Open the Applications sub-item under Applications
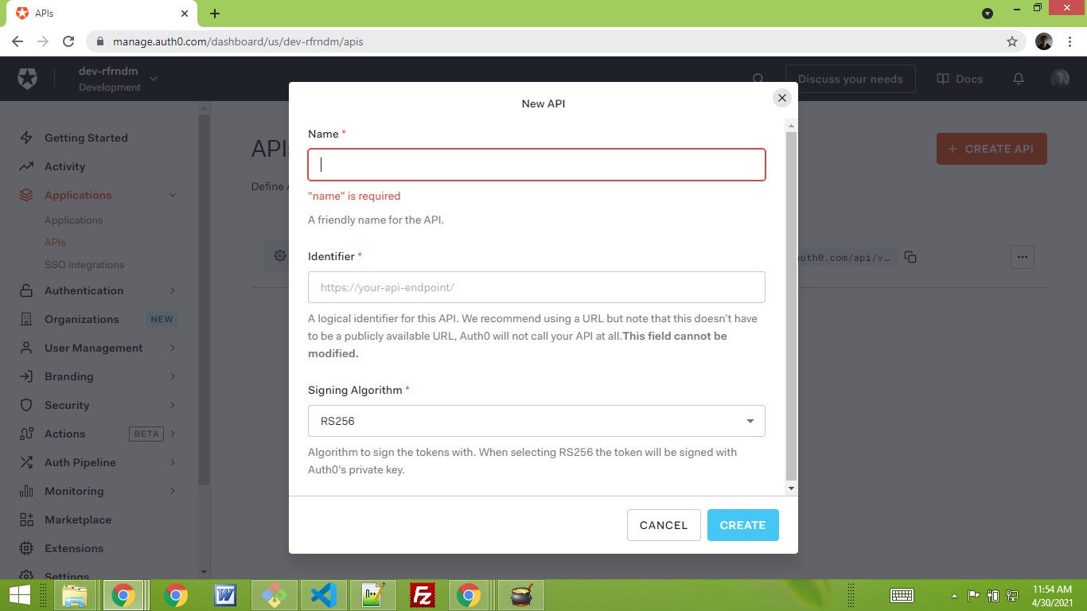 click(73, 220)
